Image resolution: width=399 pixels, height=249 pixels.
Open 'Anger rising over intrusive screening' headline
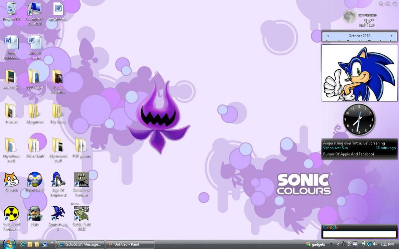click(354, 143)
